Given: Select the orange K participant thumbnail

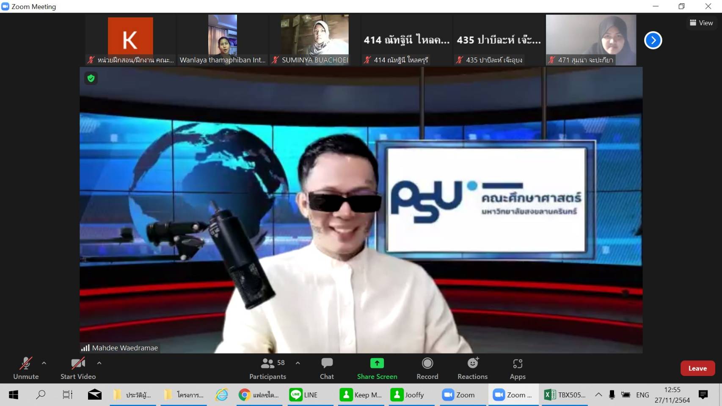Looking at the screenshot, I should [x=130, y=40].
